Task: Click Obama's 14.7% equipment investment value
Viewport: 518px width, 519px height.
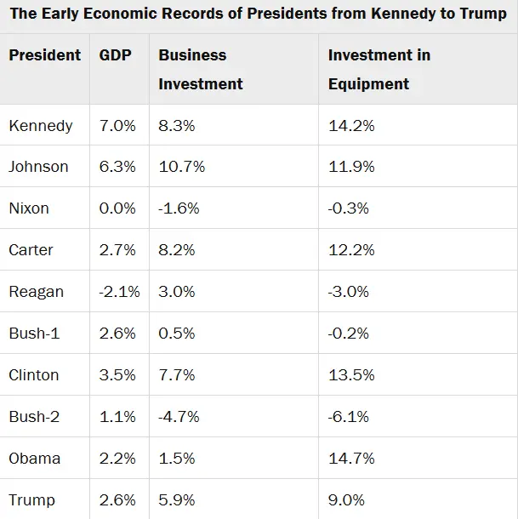Action: pos(351,459)
